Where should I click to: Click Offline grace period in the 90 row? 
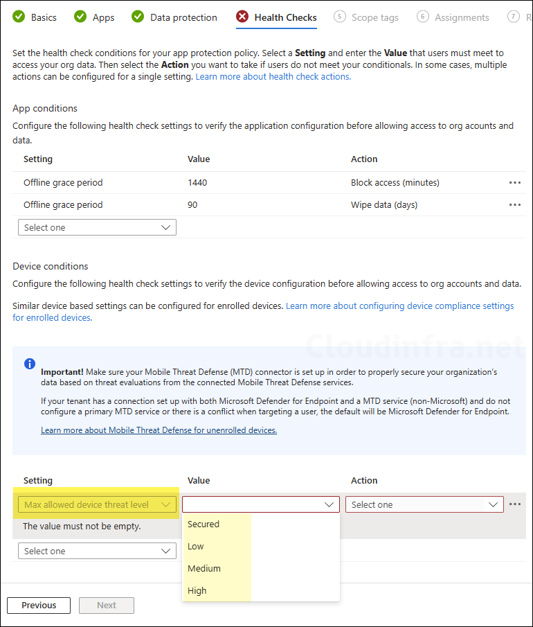[63, 205]
